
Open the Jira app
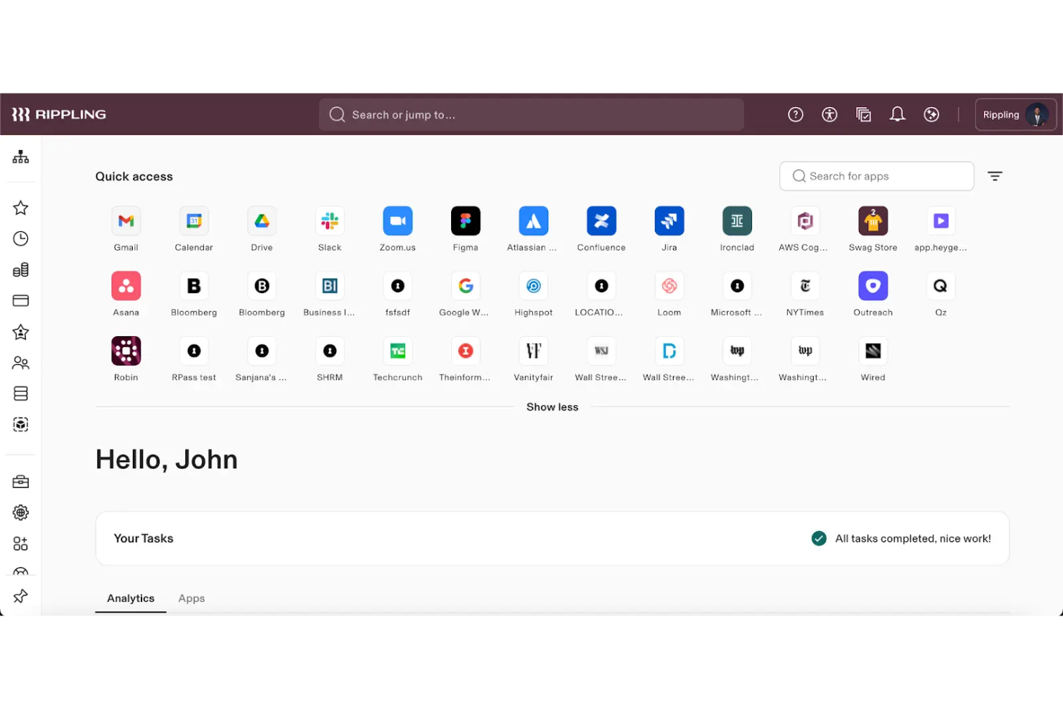click(669, 221)
